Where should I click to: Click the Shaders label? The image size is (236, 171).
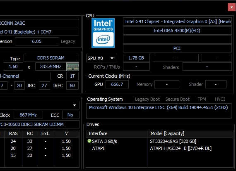tap(171, 67)
